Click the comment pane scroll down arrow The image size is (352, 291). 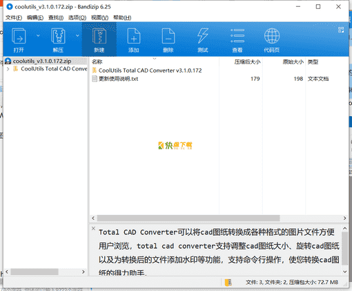coord(344,272)
